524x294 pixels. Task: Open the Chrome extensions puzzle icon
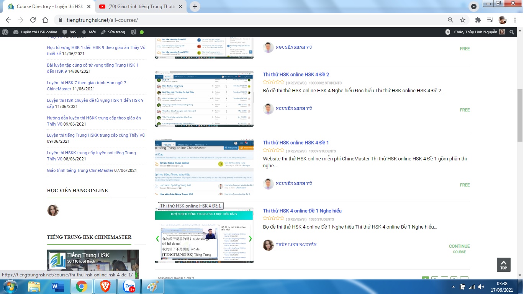click(x=478, y=20)
